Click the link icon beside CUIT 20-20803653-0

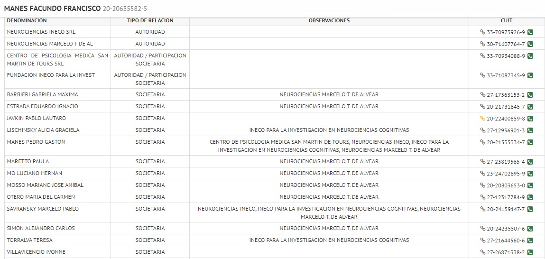click(x=482, y=185)
